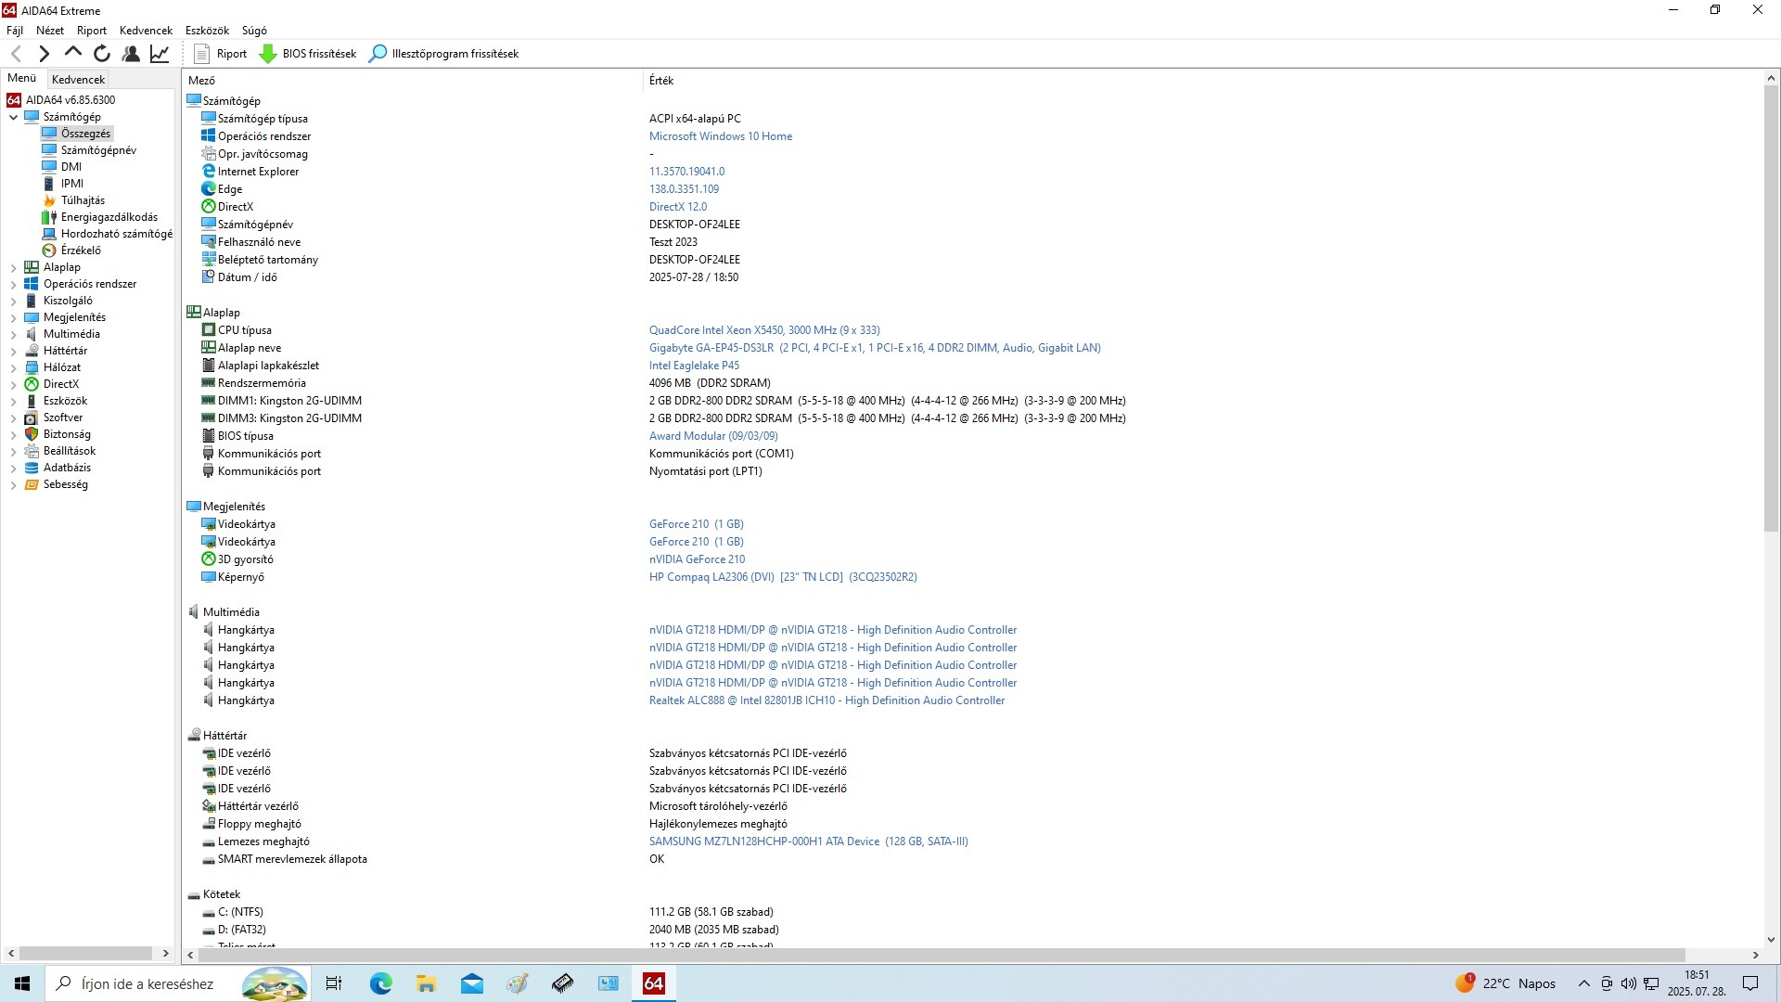Expand the Alaplap tree node
Screen dimensions: 1781x1002
(14, 267)
